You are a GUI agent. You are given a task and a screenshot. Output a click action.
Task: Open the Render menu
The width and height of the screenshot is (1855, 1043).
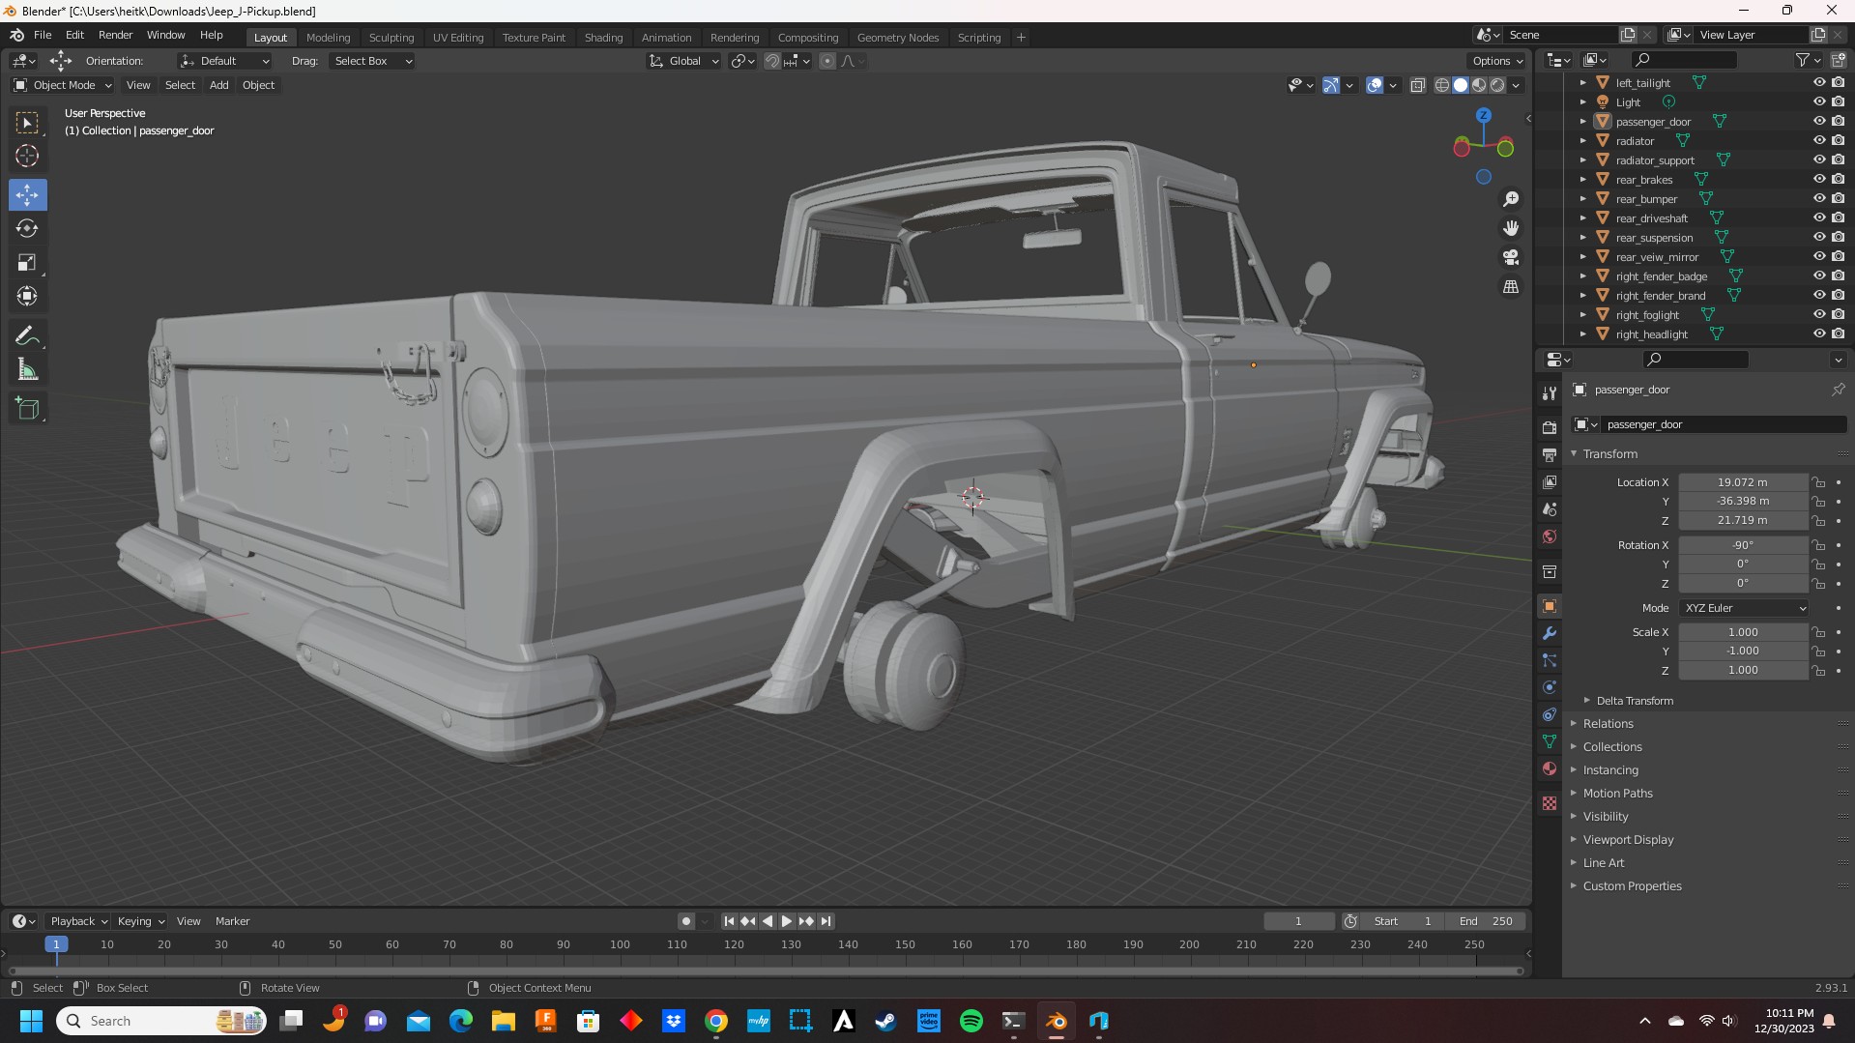pos(115,35)
